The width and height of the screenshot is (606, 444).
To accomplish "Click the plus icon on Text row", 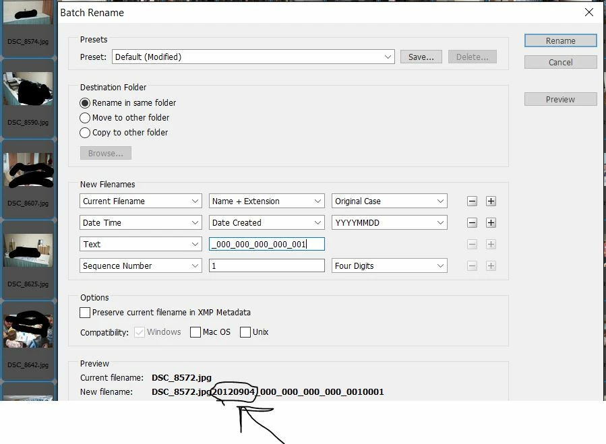I will [x=491, y=244].
